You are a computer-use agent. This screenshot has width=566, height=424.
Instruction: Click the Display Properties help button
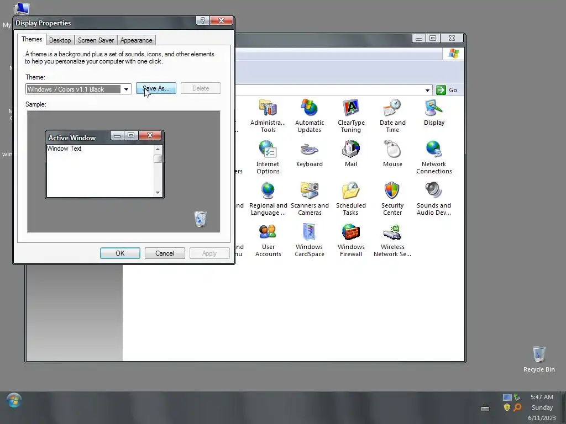coord(202,20)
